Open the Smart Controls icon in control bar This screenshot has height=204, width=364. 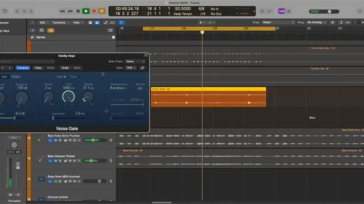pos(17,11)
